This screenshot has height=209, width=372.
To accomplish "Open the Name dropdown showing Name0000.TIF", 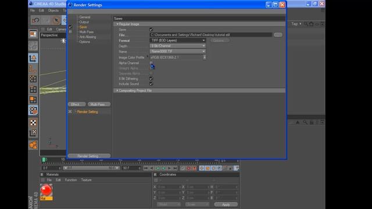I will 177,52.
